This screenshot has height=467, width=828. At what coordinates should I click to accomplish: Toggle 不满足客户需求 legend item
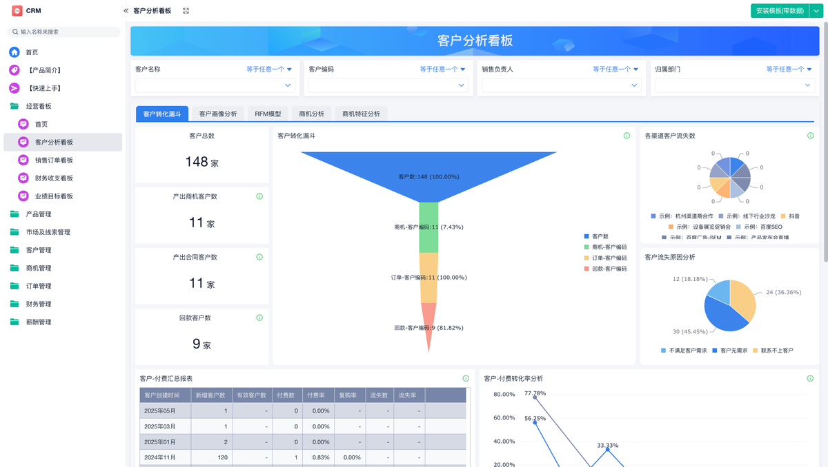pyautogui.click(x=684, y=351)
